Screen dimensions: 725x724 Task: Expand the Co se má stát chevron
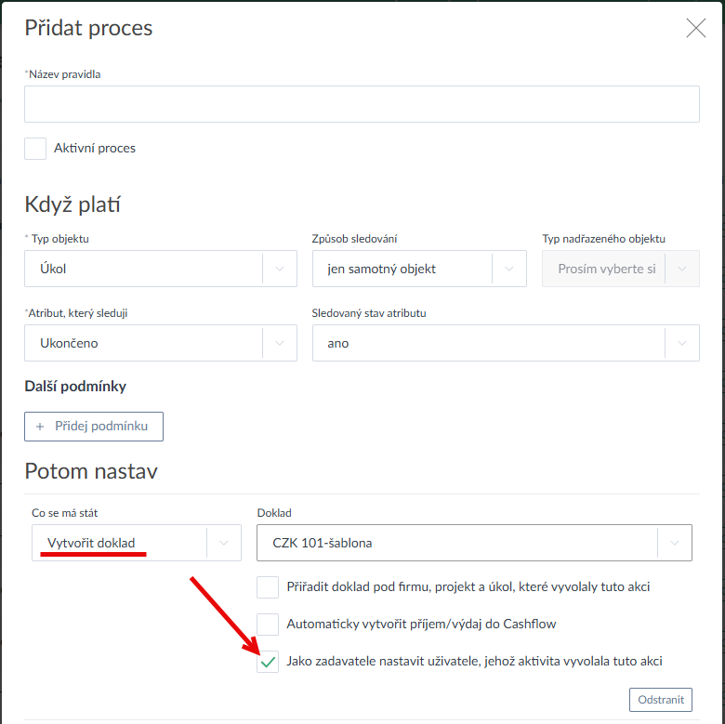tap(223, 543)
